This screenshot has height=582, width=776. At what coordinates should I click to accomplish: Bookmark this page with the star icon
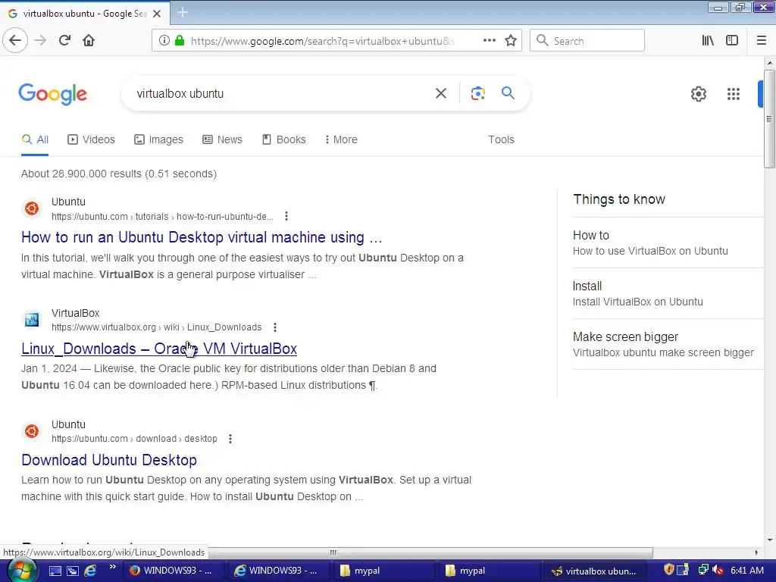[511, 41]
